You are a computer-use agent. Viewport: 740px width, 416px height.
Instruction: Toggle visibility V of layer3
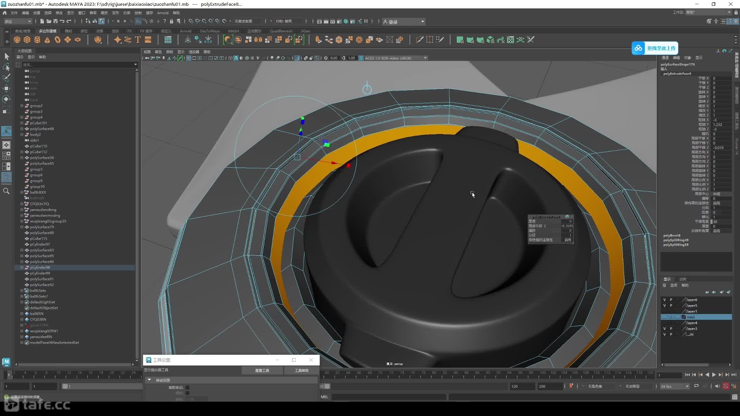tap(664, 329)
